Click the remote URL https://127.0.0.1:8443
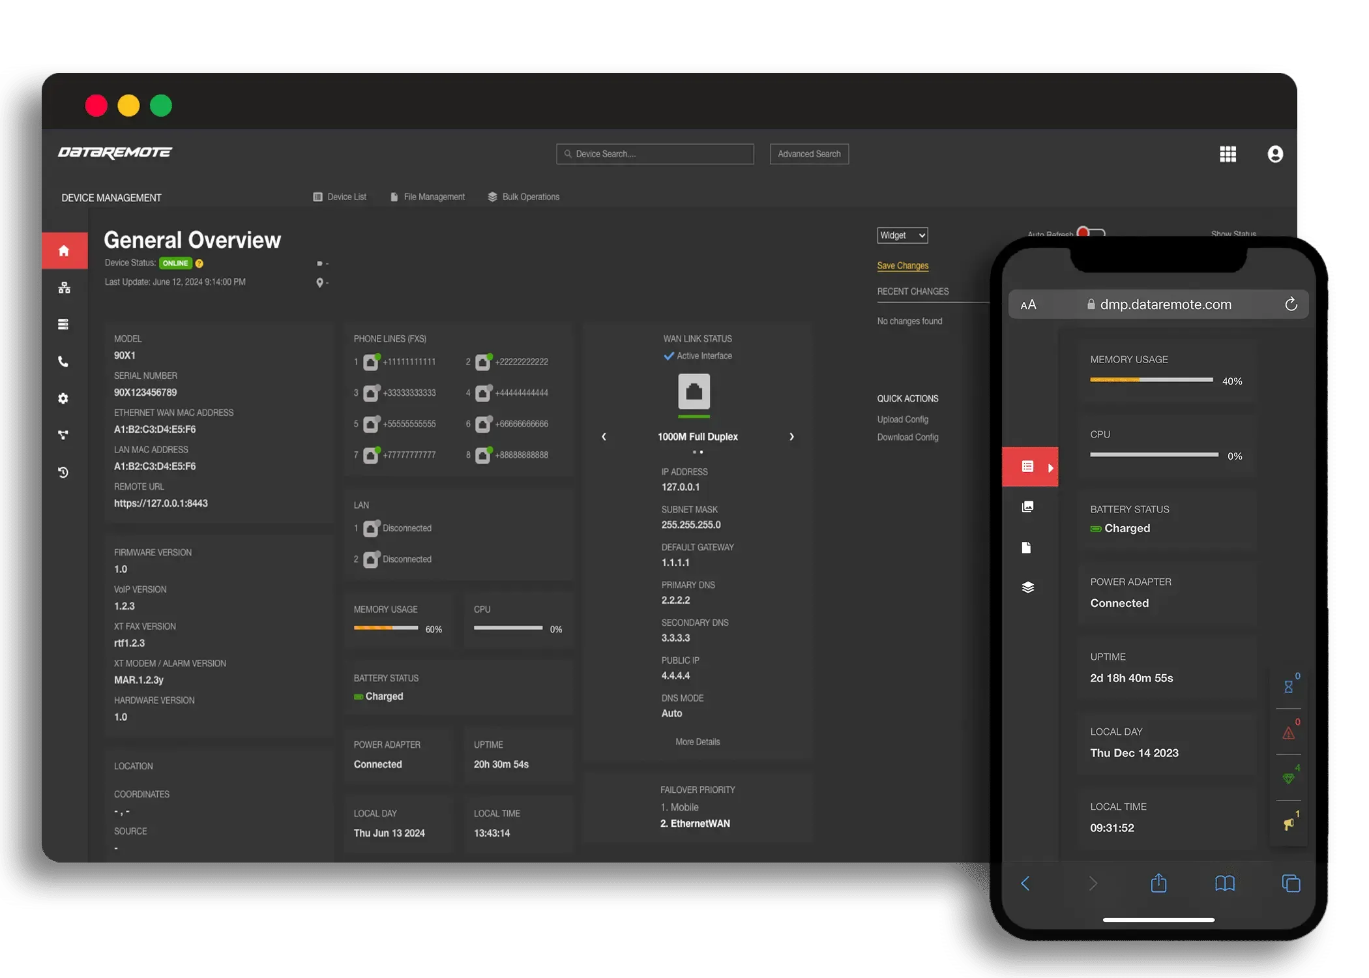 (x=161, y=503)
